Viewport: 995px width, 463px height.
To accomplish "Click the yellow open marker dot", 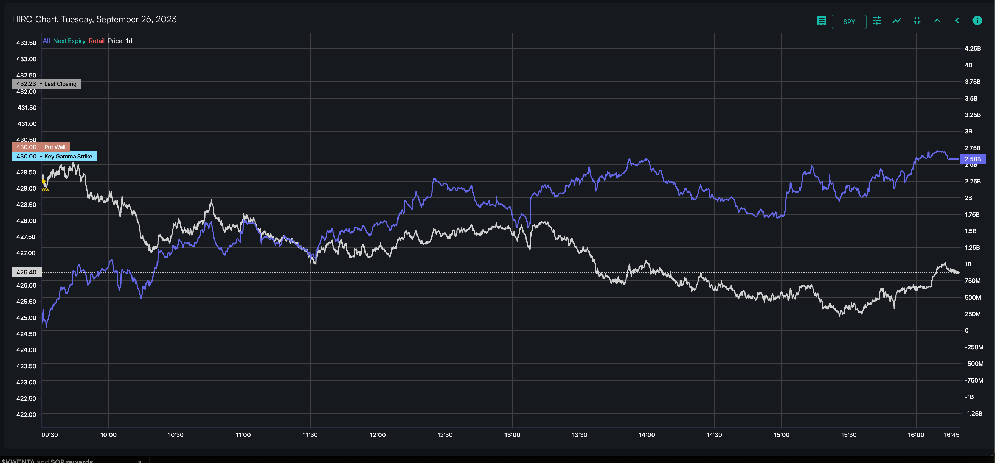I will pos(43,181).
